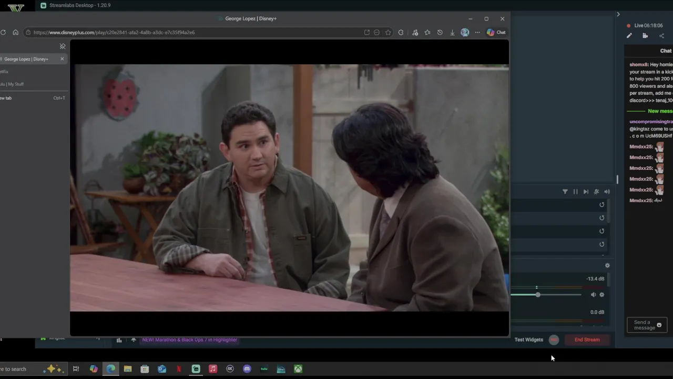
Task: Click the speaker volume icon in the mixer header
Action: pos(607,192)
